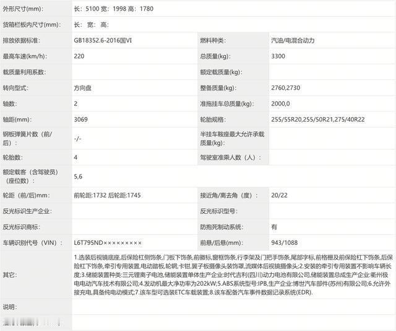Click the 整备质量(kg) label
Screen dimensions: 396x331
pyautogui.click(x=218, y=88)
